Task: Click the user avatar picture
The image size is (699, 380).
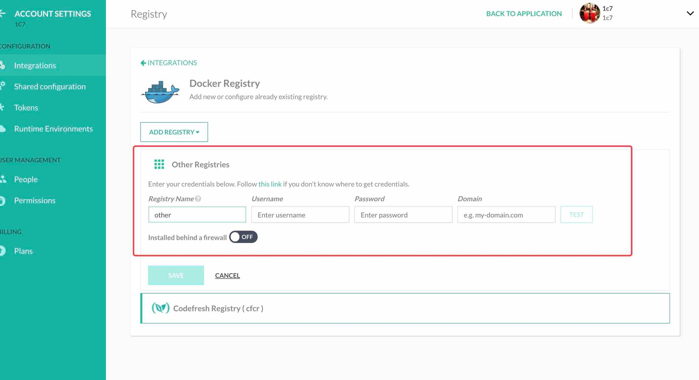Action: pos(590,13)
